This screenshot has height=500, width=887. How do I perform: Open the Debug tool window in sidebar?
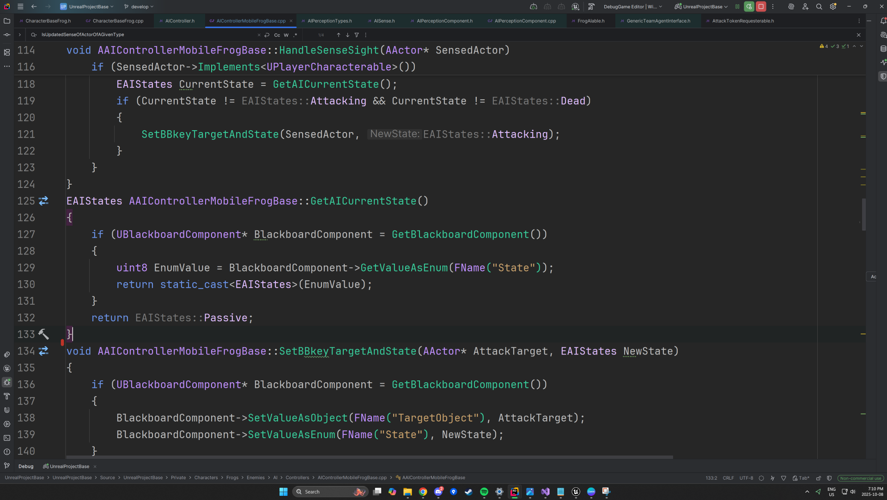pos(7,382)
